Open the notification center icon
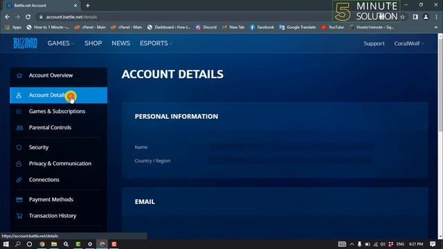 [x=433, y=244]
